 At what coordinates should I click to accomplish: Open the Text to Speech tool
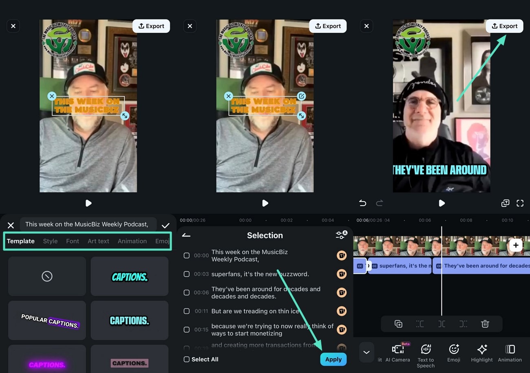(x=426, y=355)
